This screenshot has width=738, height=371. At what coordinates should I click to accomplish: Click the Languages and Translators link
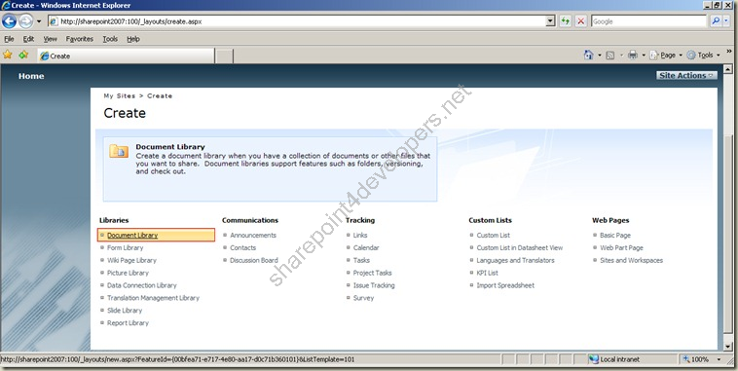[x=515, y=260]
